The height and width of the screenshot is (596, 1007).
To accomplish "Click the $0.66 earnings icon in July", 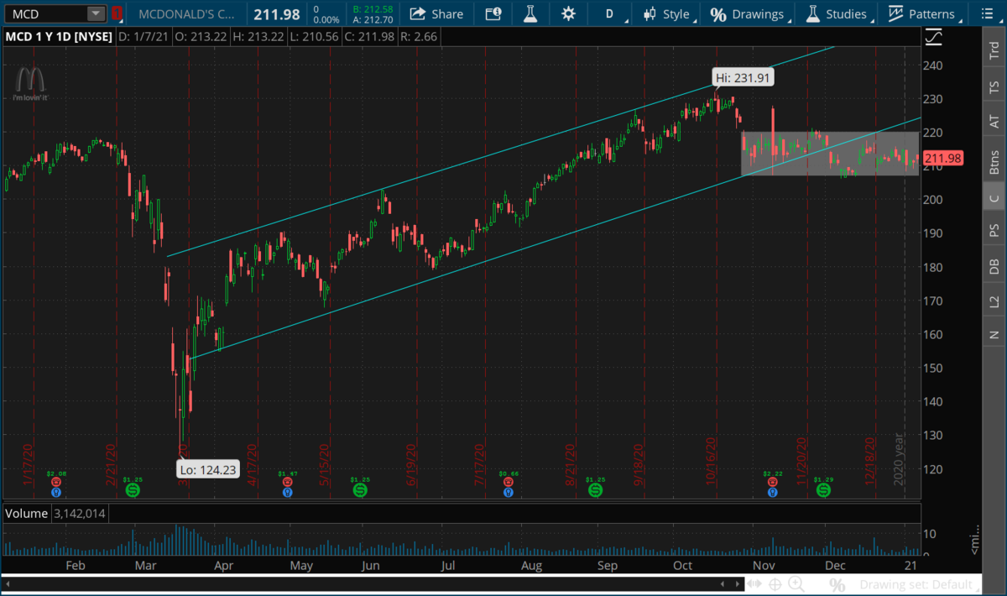I will tap(508, 483).
